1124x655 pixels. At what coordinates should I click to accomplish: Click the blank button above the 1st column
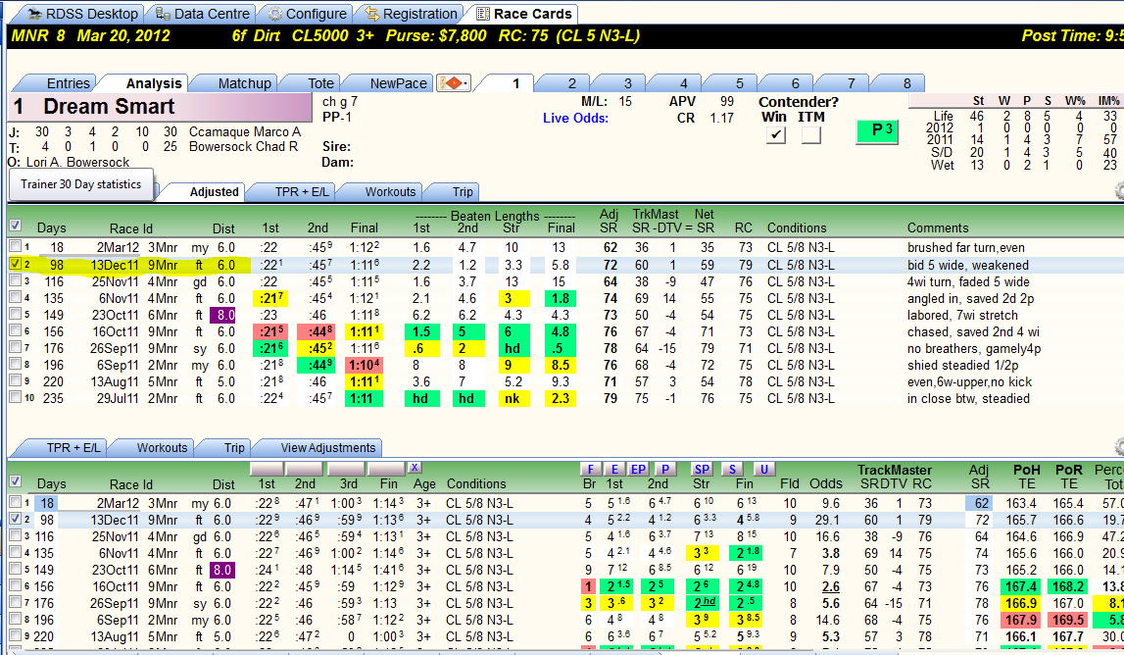[x=267, y=469]
